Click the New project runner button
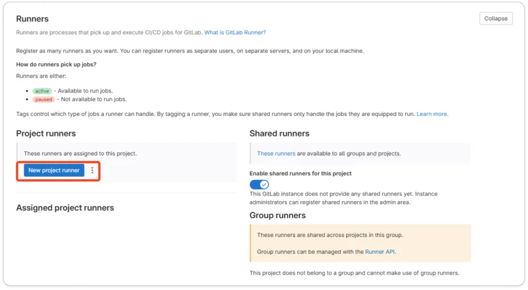 54,170
